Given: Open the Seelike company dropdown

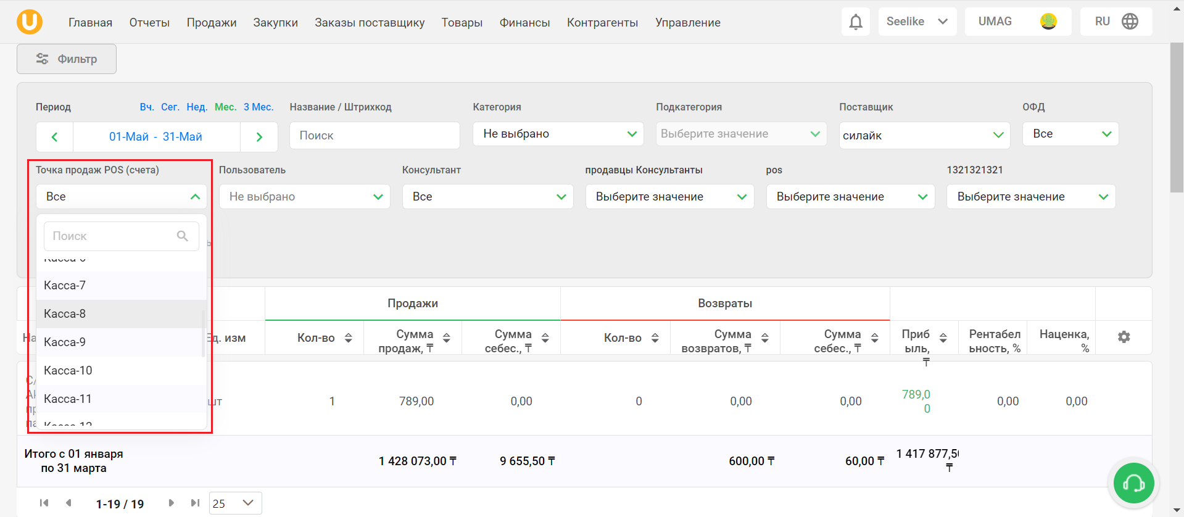Looking at the screenshot, I should [917, 22].
